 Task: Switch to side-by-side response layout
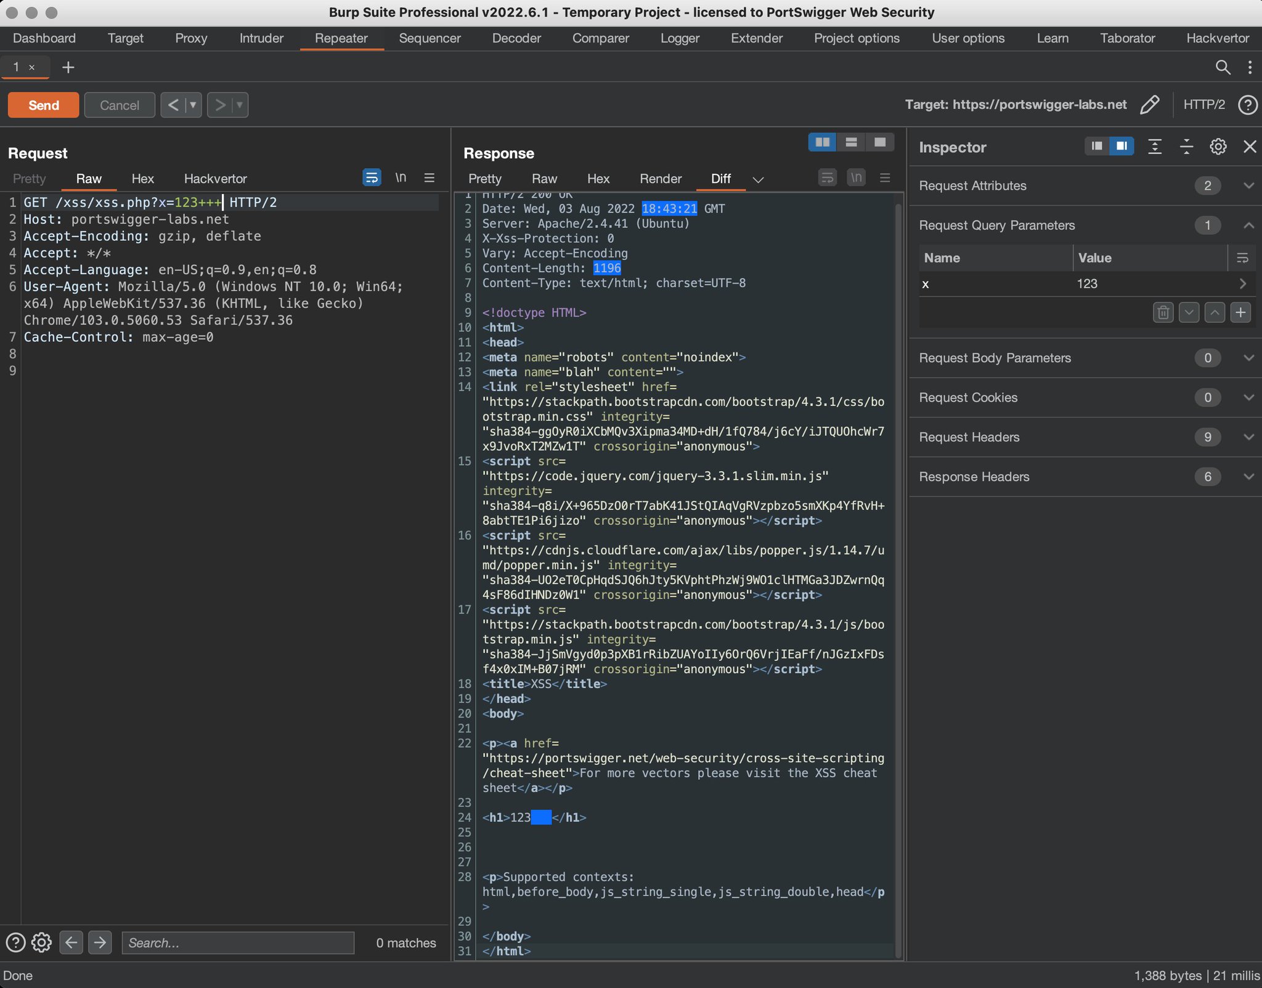822,142
